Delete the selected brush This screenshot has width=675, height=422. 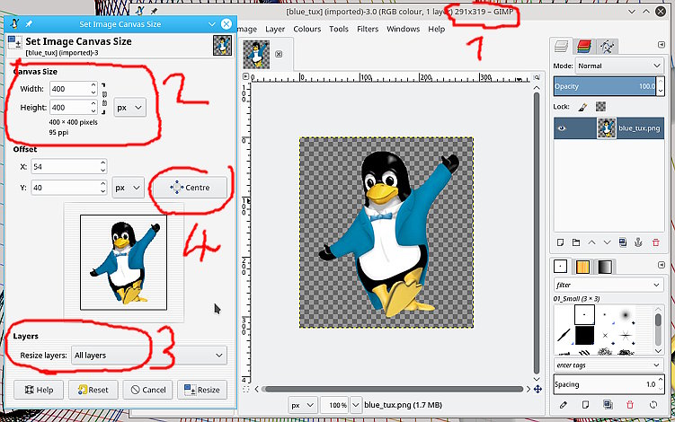(x=630, y=405)
